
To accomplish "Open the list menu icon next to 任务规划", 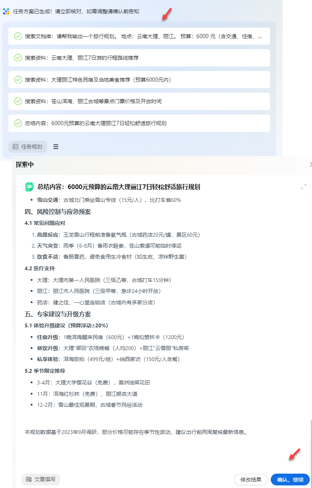I will click(x=56, y=147).
